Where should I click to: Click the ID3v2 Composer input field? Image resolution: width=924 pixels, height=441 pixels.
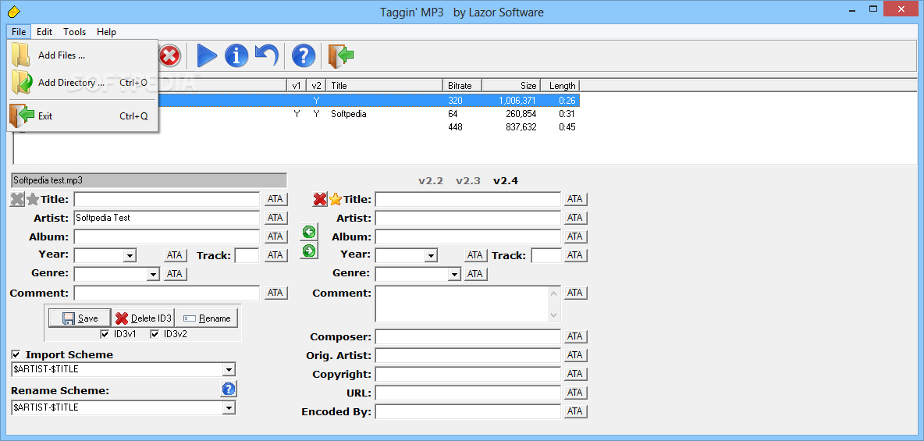468,336
